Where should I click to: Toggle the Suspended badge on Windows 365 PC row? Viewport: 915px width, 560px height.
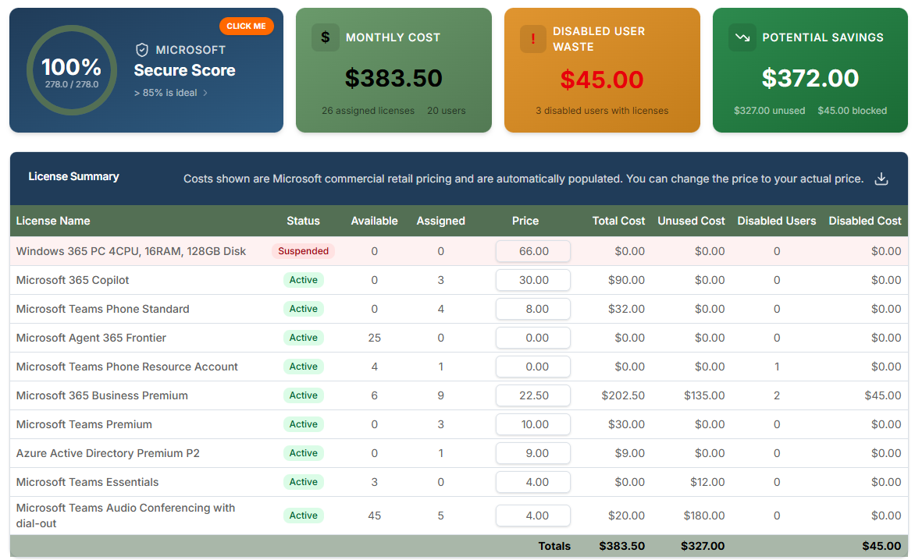[304, 251]
